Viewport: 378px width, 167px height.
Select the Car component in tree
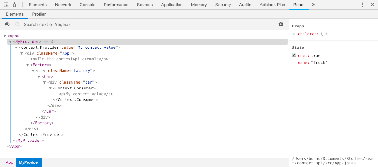tap(47, 77)
